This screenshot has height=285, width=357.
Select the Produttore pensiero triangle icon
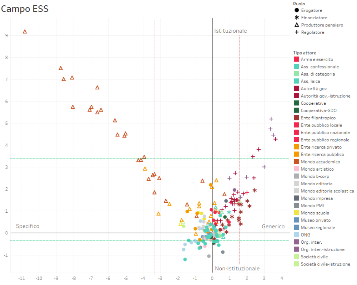(296, 25)
